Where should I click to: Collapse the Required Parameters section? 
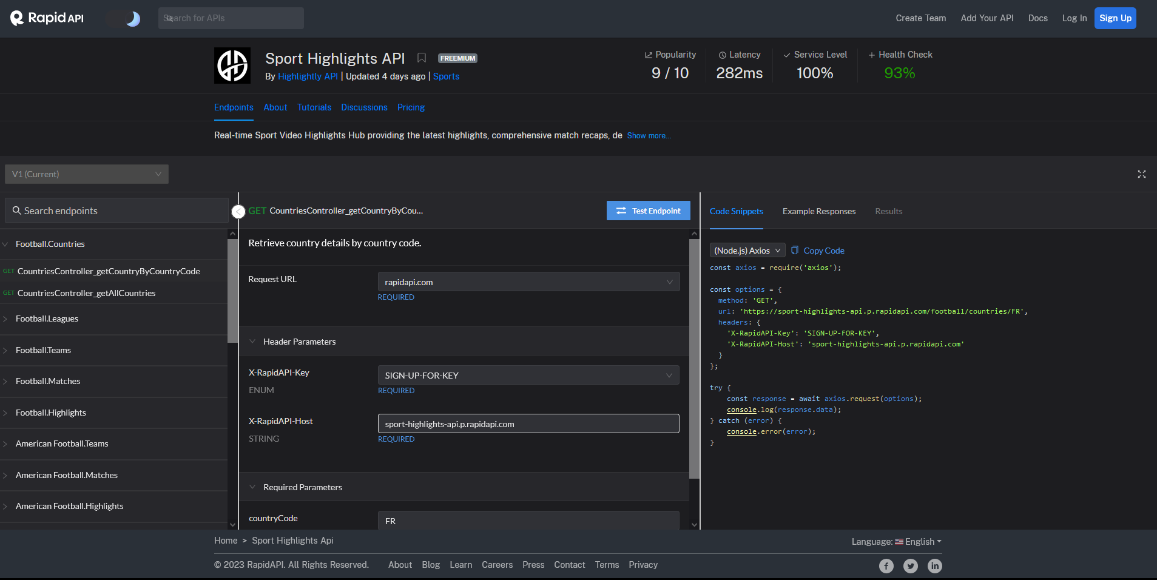464,487
